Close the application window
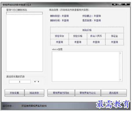132x113 pixels. coord(126,4)
